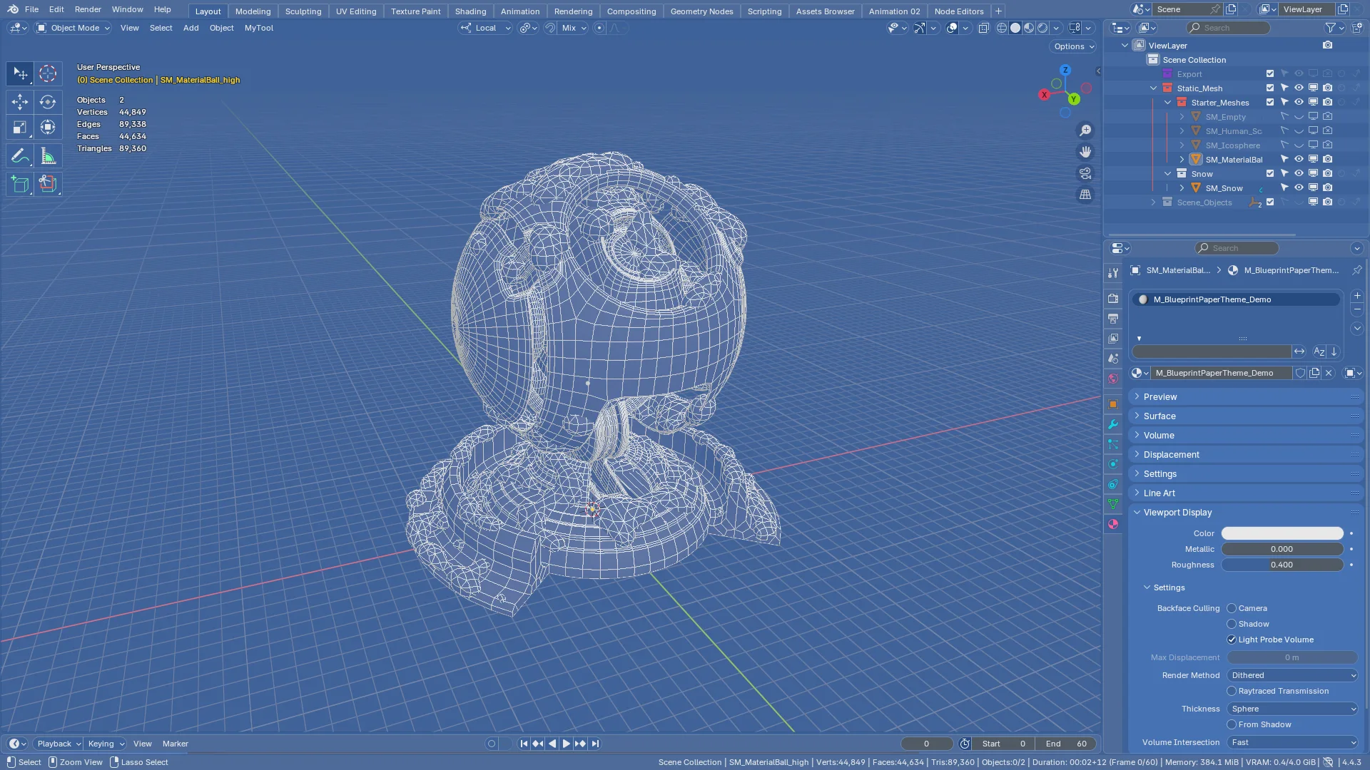Jump to timeline end frame
This screenshot has height=770, width=1370.
[x=595, y=744]
